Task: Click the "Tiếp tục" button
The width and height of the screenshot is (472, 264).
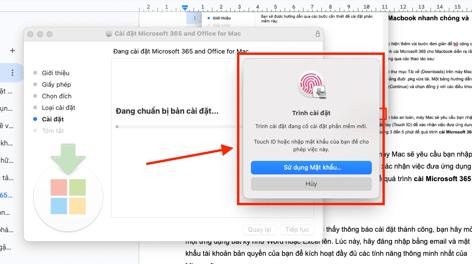Action: [x=297, y=230]
